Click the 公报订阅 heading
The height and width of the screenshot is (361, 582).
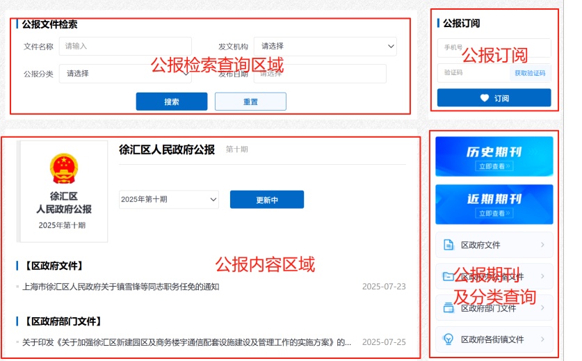[462, 24]
